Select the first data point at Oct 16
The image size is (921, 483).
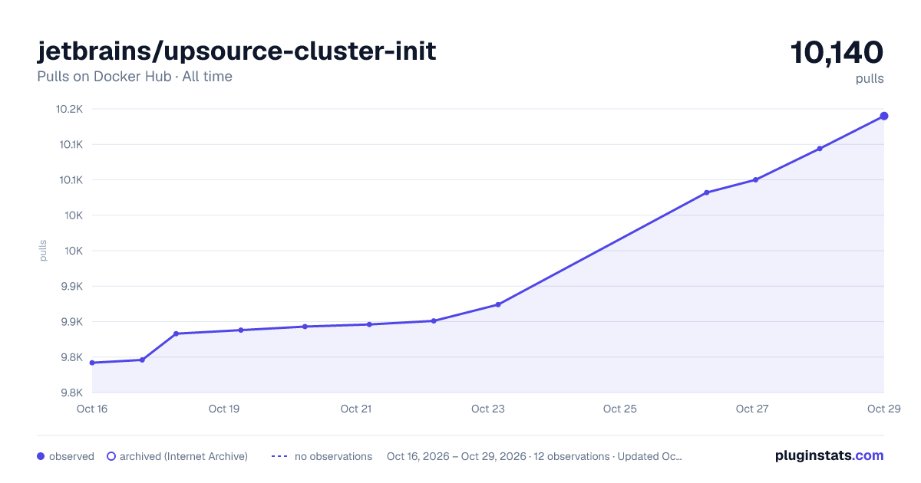[92, 363]
